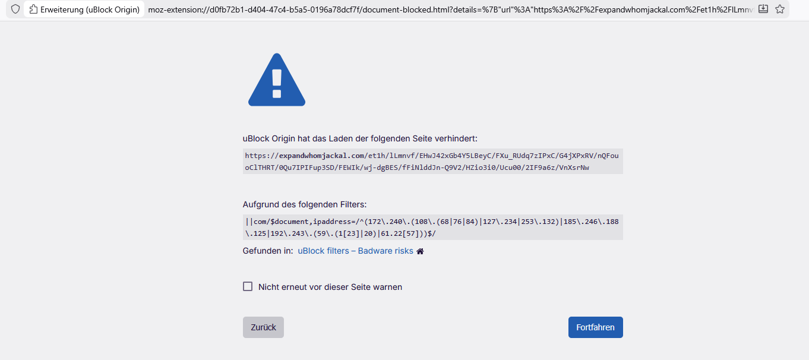
Task: Click the 'Nicht erneut vor dieser Seite warnen' label text
Action: (x=330, y=287)
